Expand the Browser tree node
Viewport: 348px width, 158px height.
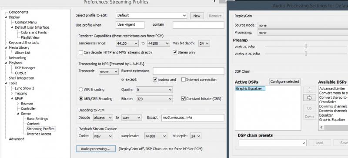tap(18, 104)
